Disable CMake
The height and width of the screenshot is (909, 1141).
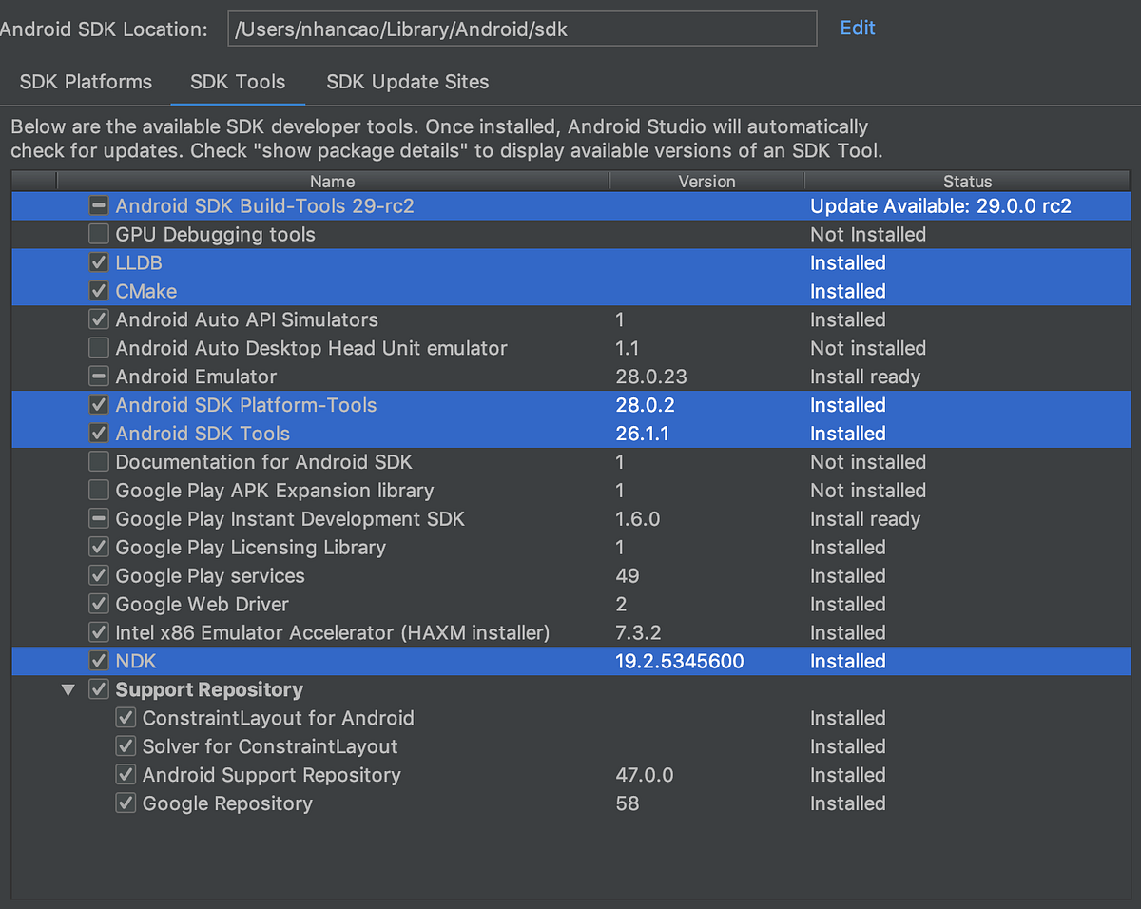98,291
